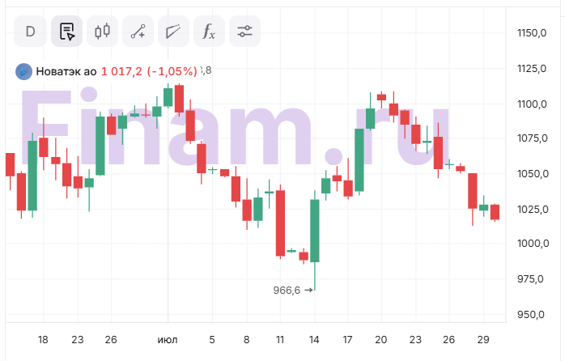The image size is (565, 361).
Task: Click the last red candle on the right
Action: point(495,212)
